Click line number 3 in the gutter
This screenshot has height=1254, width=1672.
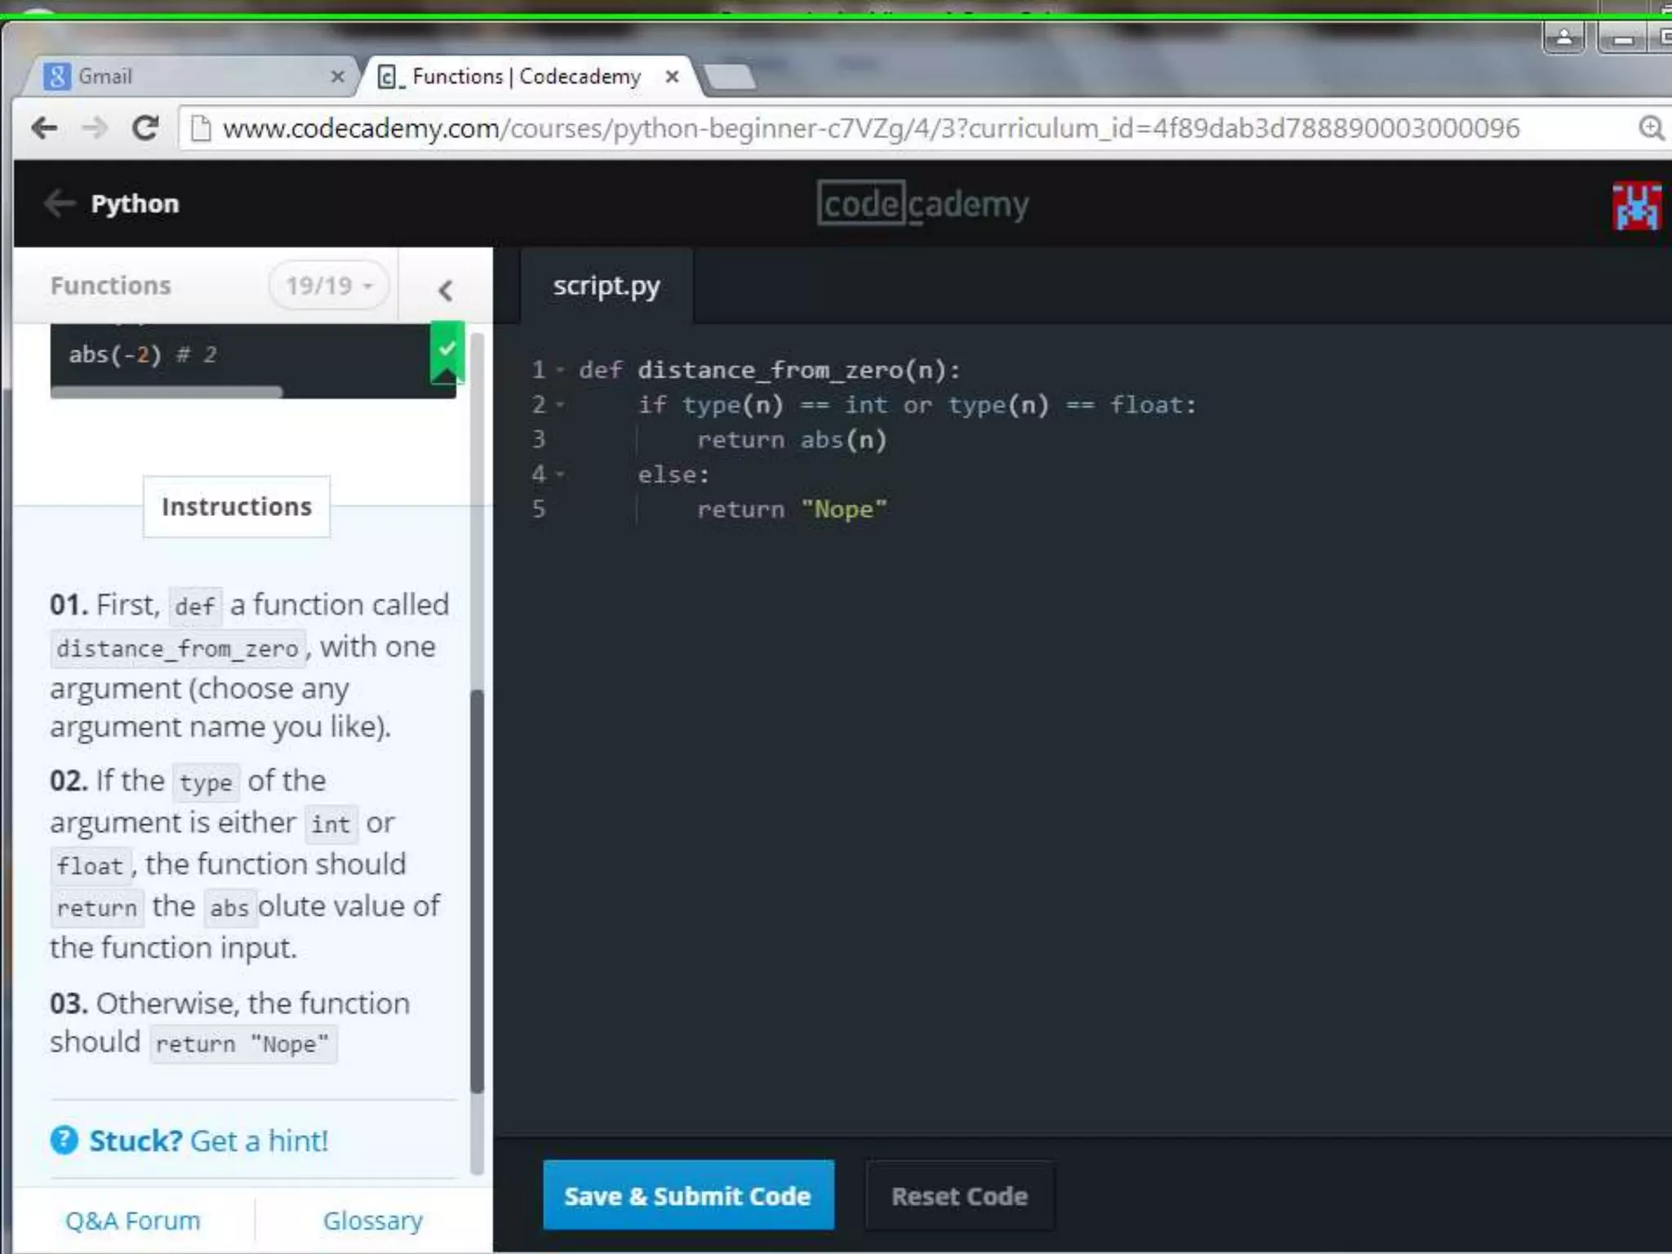(x=539, y=439)
